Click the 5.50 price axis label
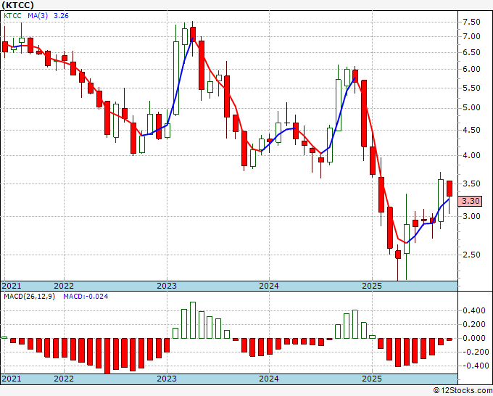The width and height of the screenshot is (493, 396). [471, 88]
